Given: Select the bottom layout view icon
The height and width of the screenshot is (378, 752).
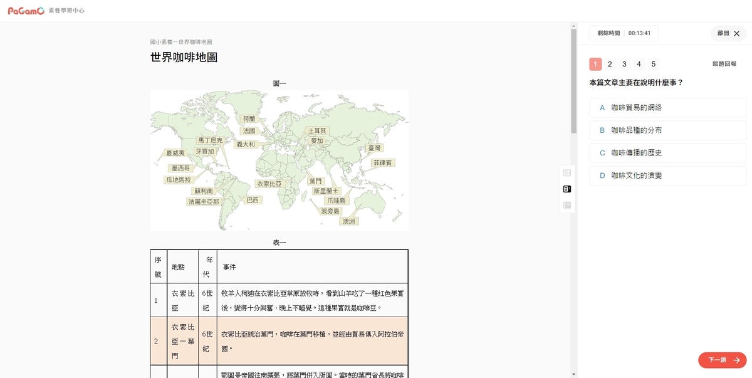Looking at the screenshot, I should pos(567,205).
